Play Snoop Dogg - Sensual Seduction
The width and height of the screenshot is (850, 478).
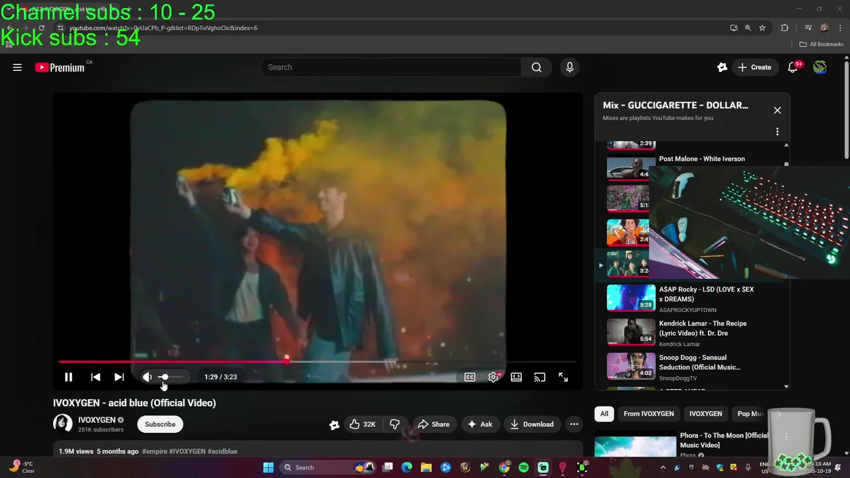coord(699,362)
